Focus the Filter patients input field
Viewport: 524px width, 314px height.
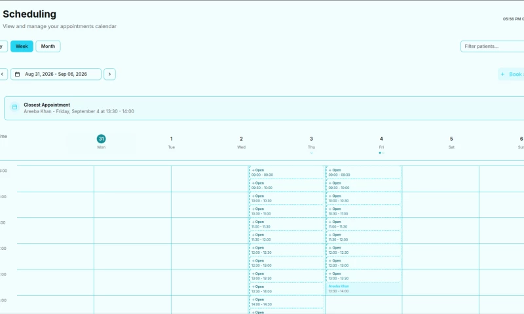tap(492, 46)
